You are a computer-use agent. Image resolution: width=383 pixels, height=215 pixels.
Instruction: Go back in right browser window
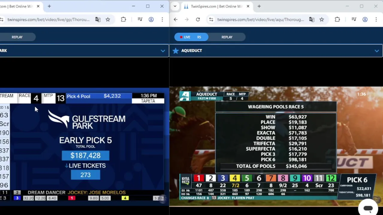tap(176, 19)
